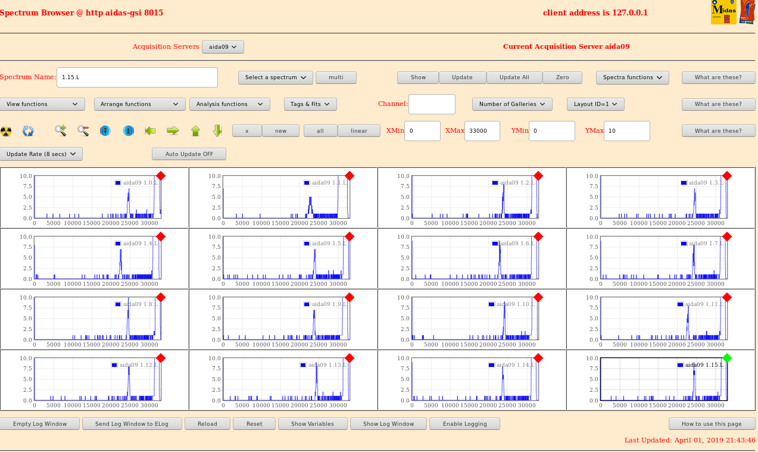Click the zoom in magnifier icon
The image size is (758, 452).
click(60, 130)
